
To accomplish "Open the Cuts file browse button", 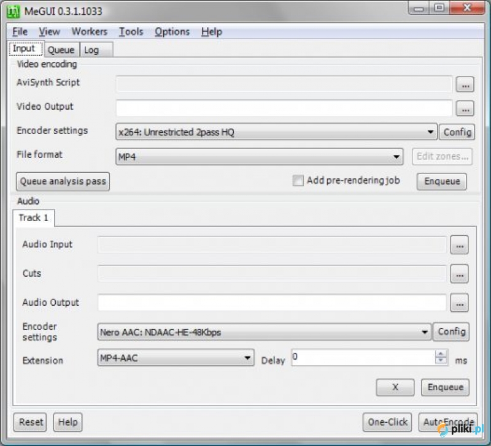I will pyautogui.click(x=459, y=274).
